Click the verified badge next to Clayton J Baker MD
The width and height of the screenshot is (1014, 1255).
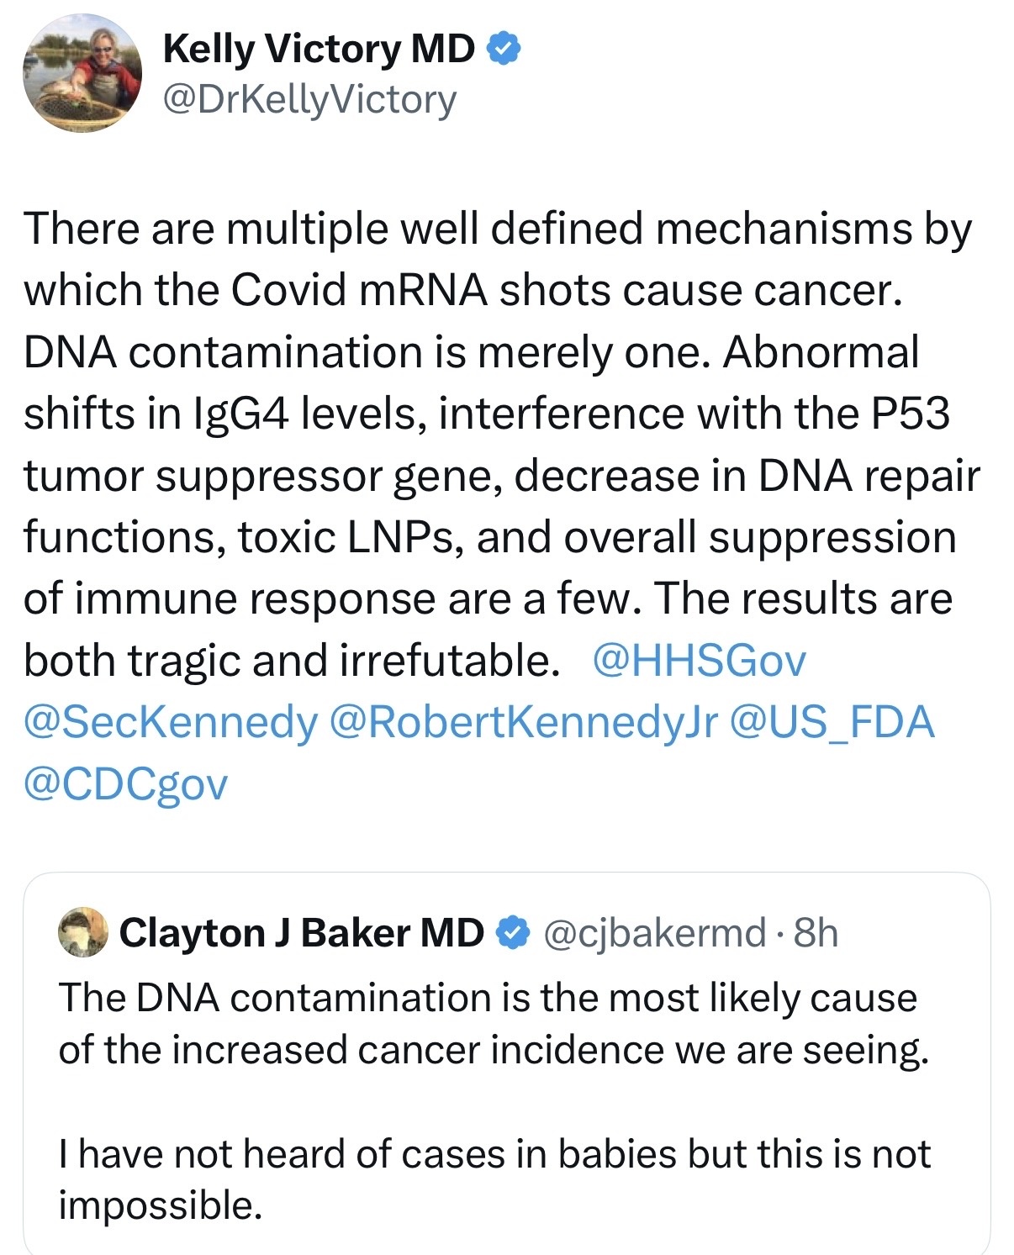(x=513, y=932)
